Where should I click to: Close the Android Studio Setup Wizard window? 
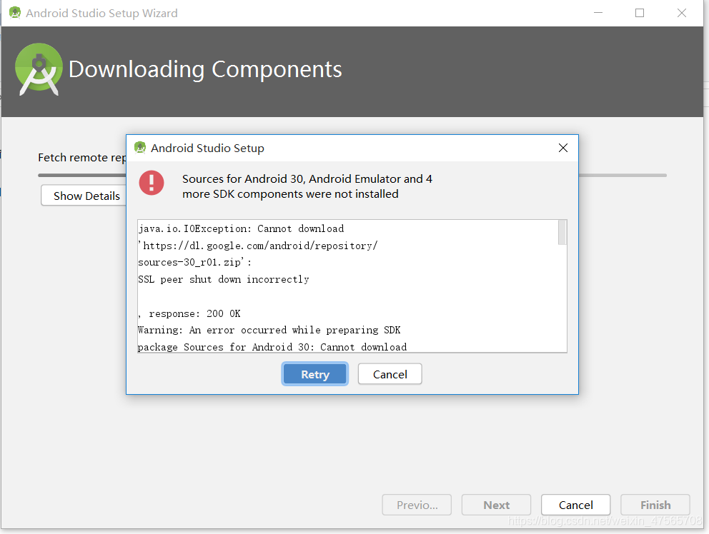[x=681, y=13]
